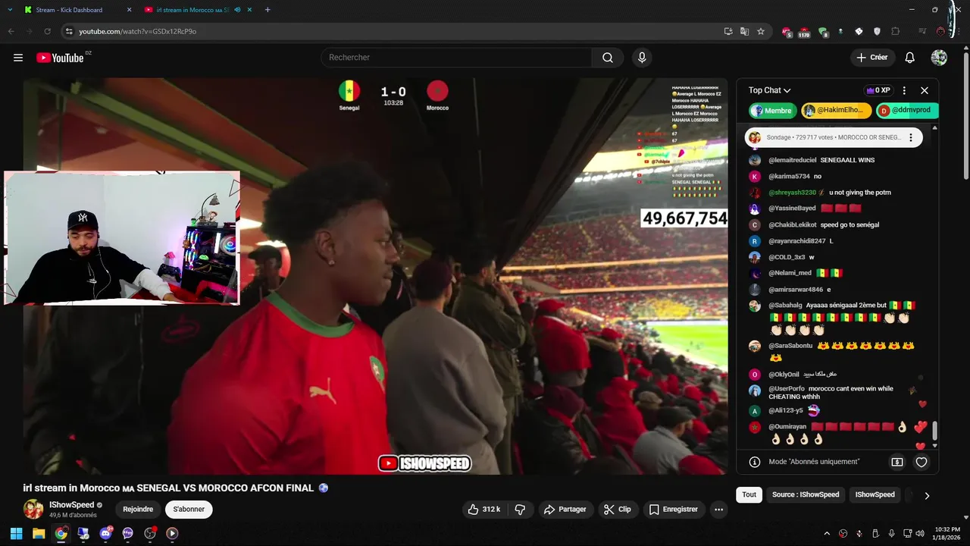Image resolution: width=970 pixels, height=546 pixels.
Task: Open a new browser tab
Action: click(x=268, y=10)
